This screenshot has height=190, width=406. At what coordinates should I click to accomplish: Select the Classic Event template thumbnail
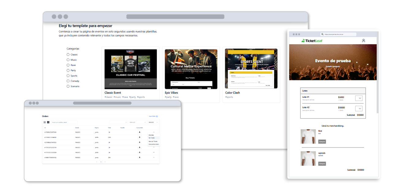[131, 69]
